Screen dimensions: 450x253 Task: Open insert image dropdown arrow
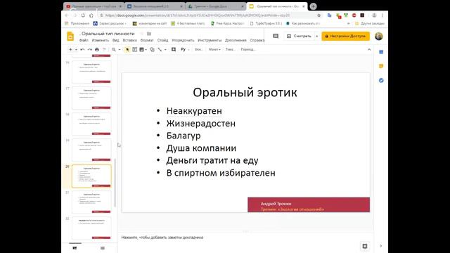click(x=146, y=50)
